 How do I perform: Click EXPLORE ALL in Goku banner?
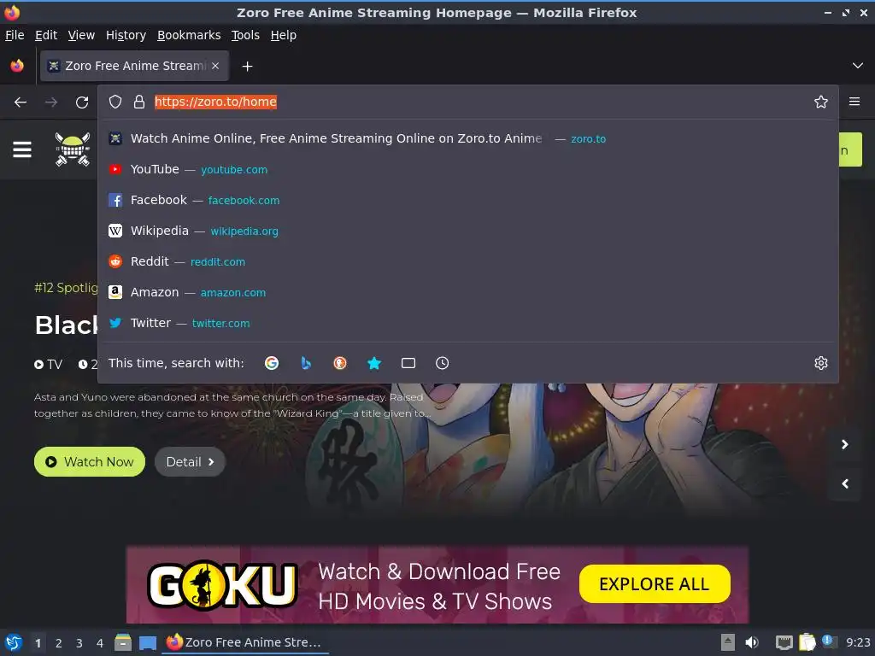(x=655, y=584)
